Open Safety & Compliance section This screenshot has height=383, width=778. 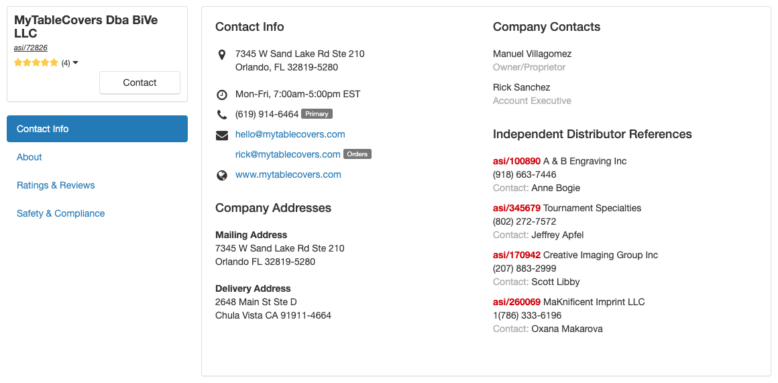(61, 213)
